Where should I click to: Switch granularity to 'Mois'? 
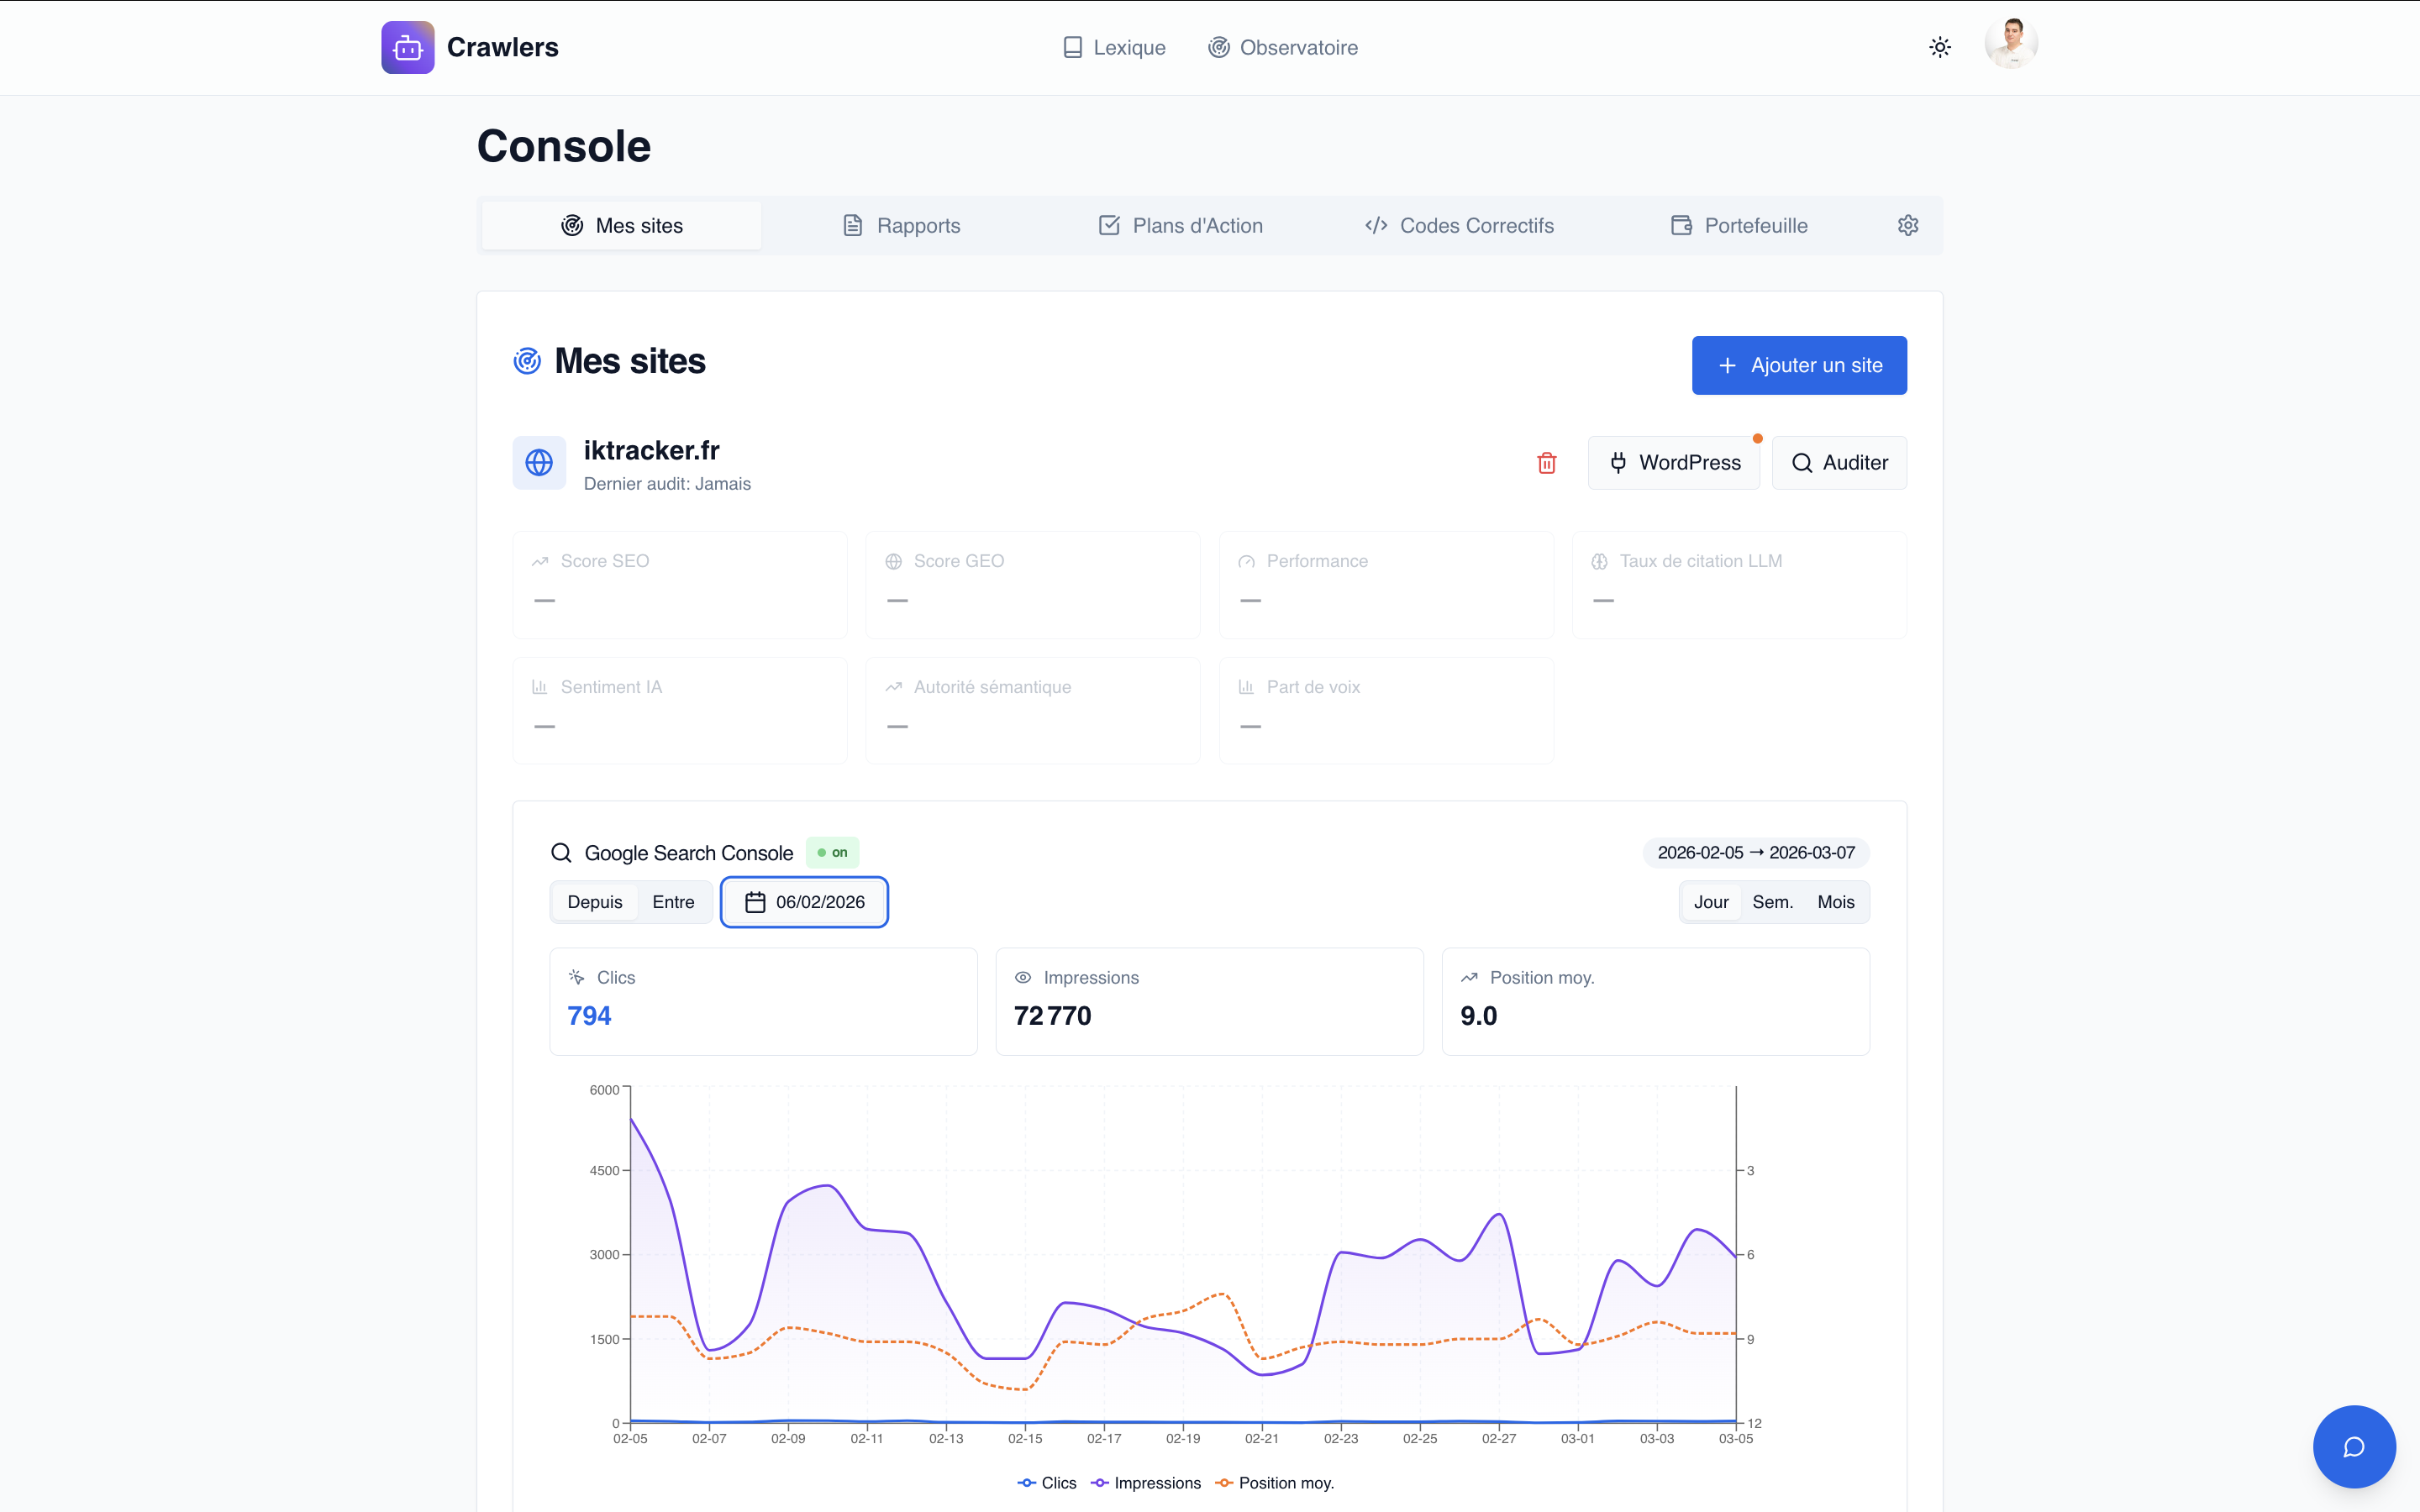[1836, 901]
